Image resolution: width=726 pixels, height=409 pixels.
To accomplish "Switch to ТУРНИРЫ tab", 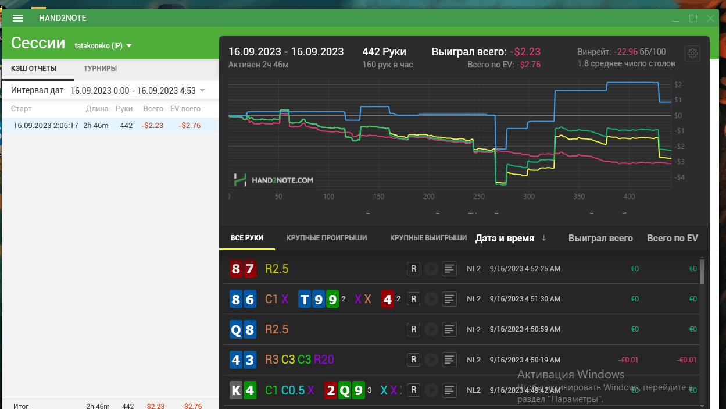I will click(x=100, y=69).
